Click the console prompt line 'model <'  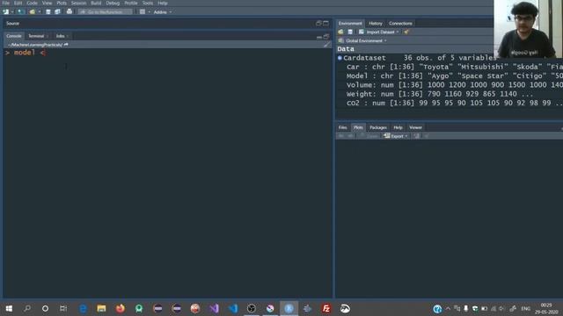(26, 53)
